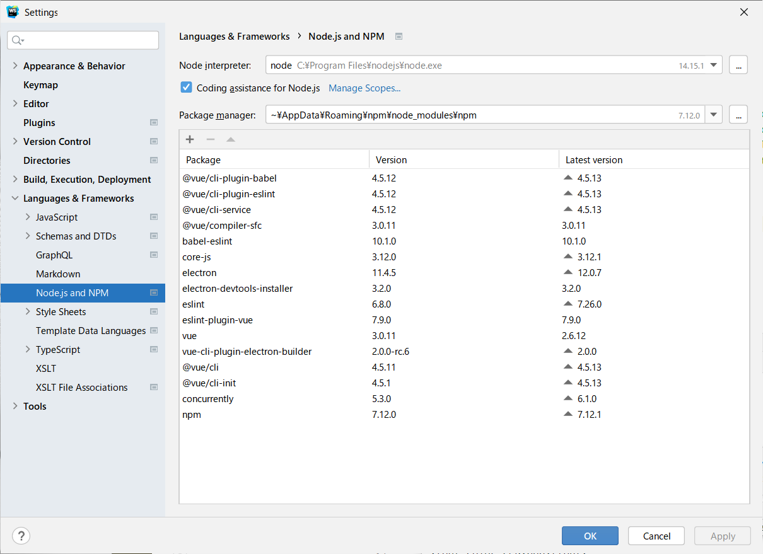Expand the TypeScript subsection

click(28, 350)
